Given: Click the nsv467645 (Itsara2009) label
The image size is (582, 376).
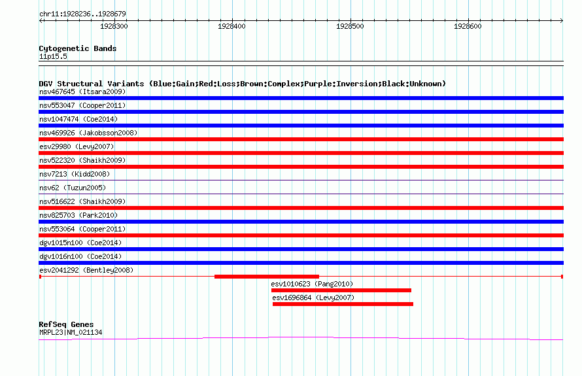Looking at the screenshot, I should 82,92.
